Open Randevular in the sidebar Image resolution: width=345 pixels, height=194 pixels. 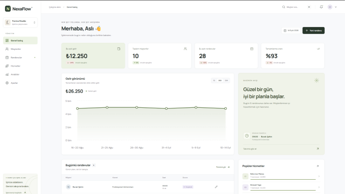pyautogui.click(x=20, y=58)
